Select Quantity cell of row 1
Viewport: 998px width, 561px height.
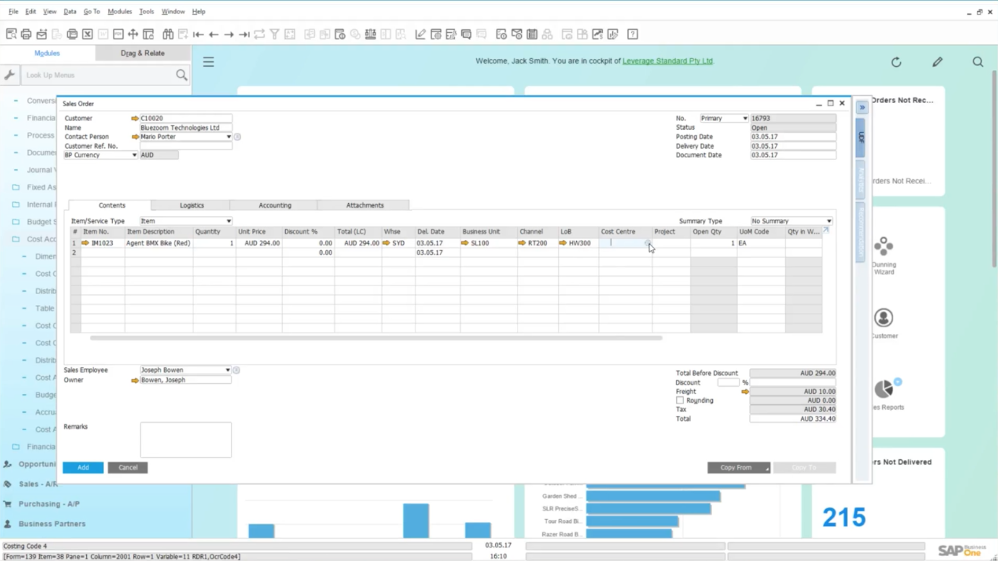214,243
